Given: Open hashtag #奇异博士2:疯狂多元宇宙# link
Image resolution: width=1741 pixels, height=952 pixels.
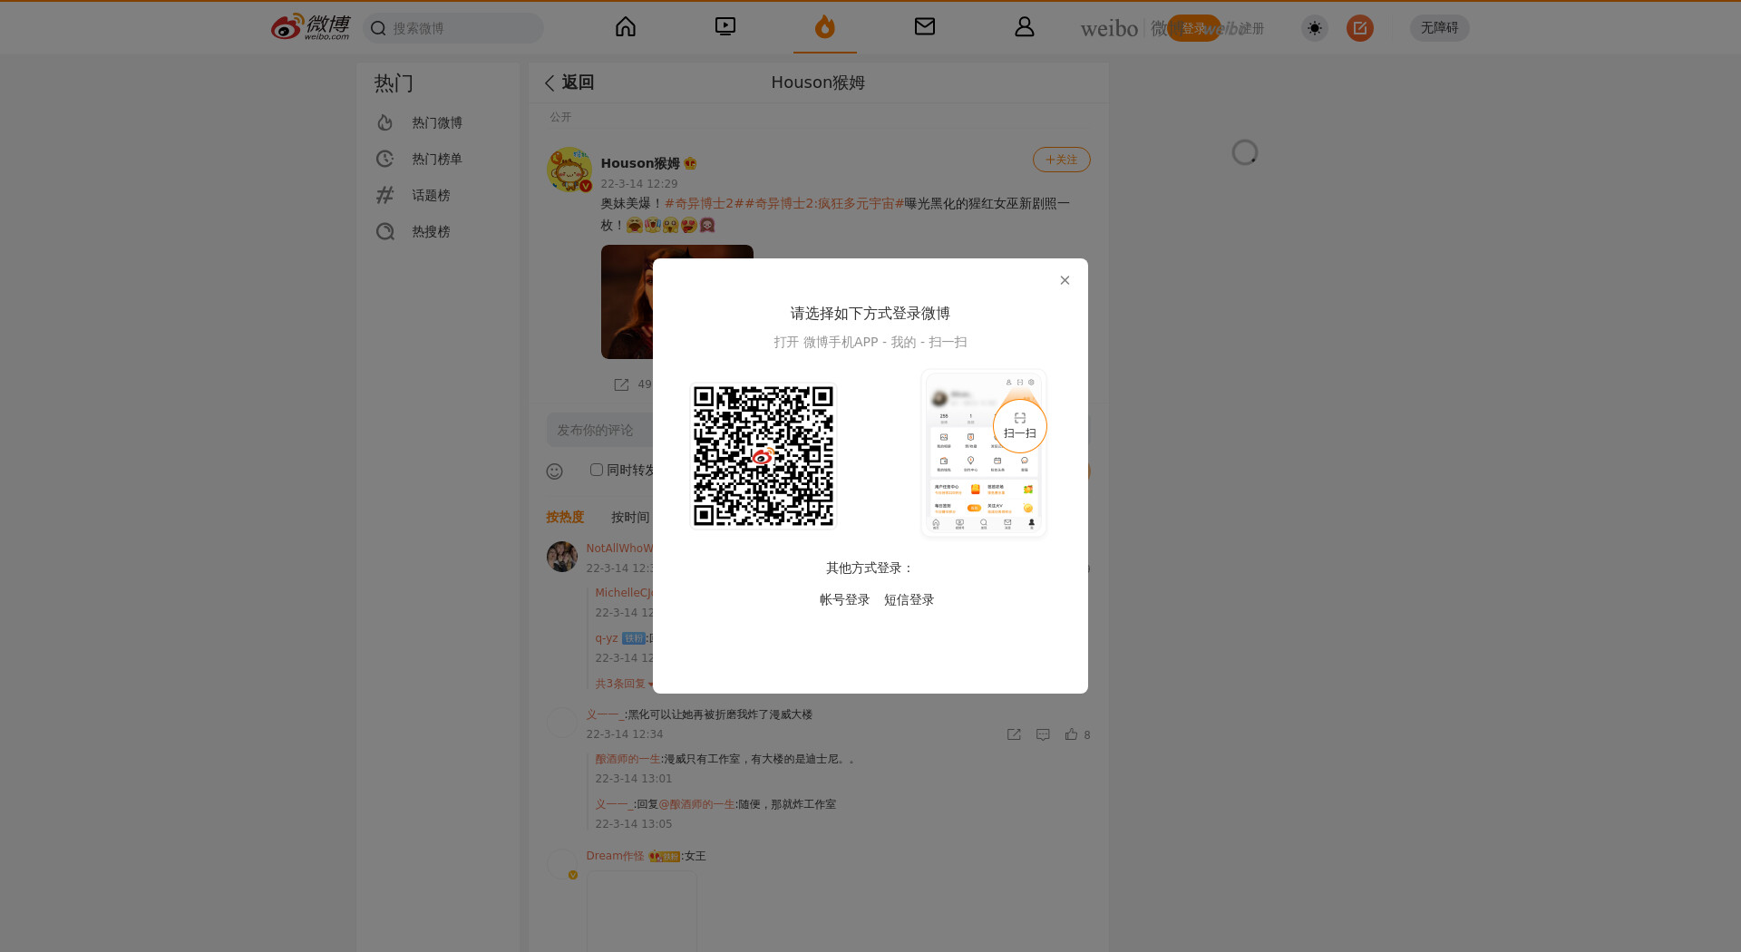Looking at the screenshot, I should point(824,203).
